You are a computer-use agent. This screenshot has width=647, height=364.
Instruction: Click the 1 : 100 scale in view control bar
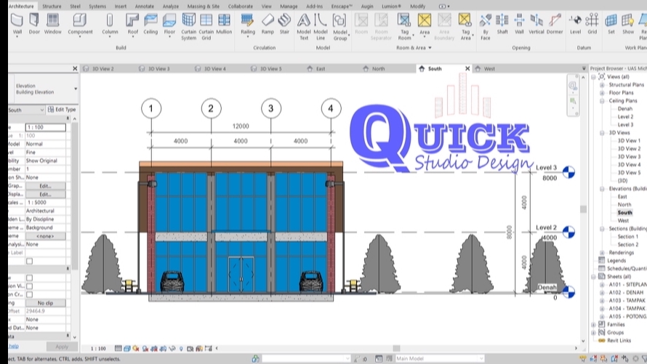tap(98, 348)
